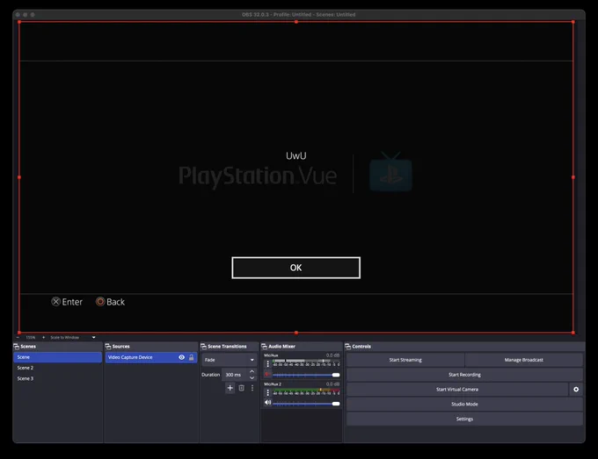Image resolution: width=598 pixels, height=459 pixels.
Task: Open transition properties three-dot menu
Action: point(252,388)
